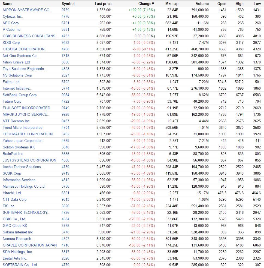Open the Nomura Research... link
The image size is (264, 268).
(x=19, y=239)
